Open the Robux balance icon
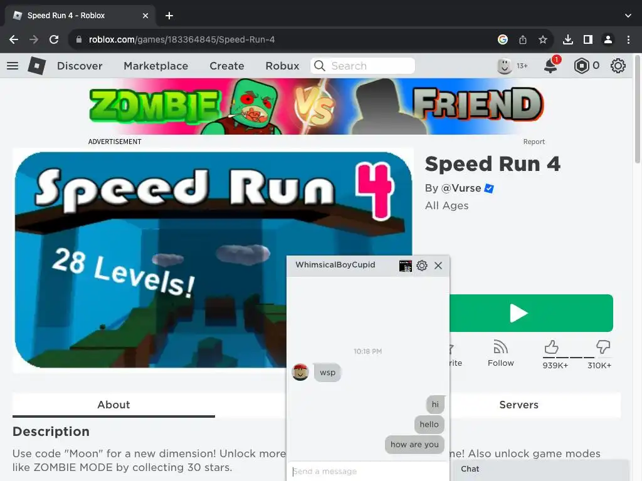The height and width of the screenshot is (481, 642). pos(581,66)
